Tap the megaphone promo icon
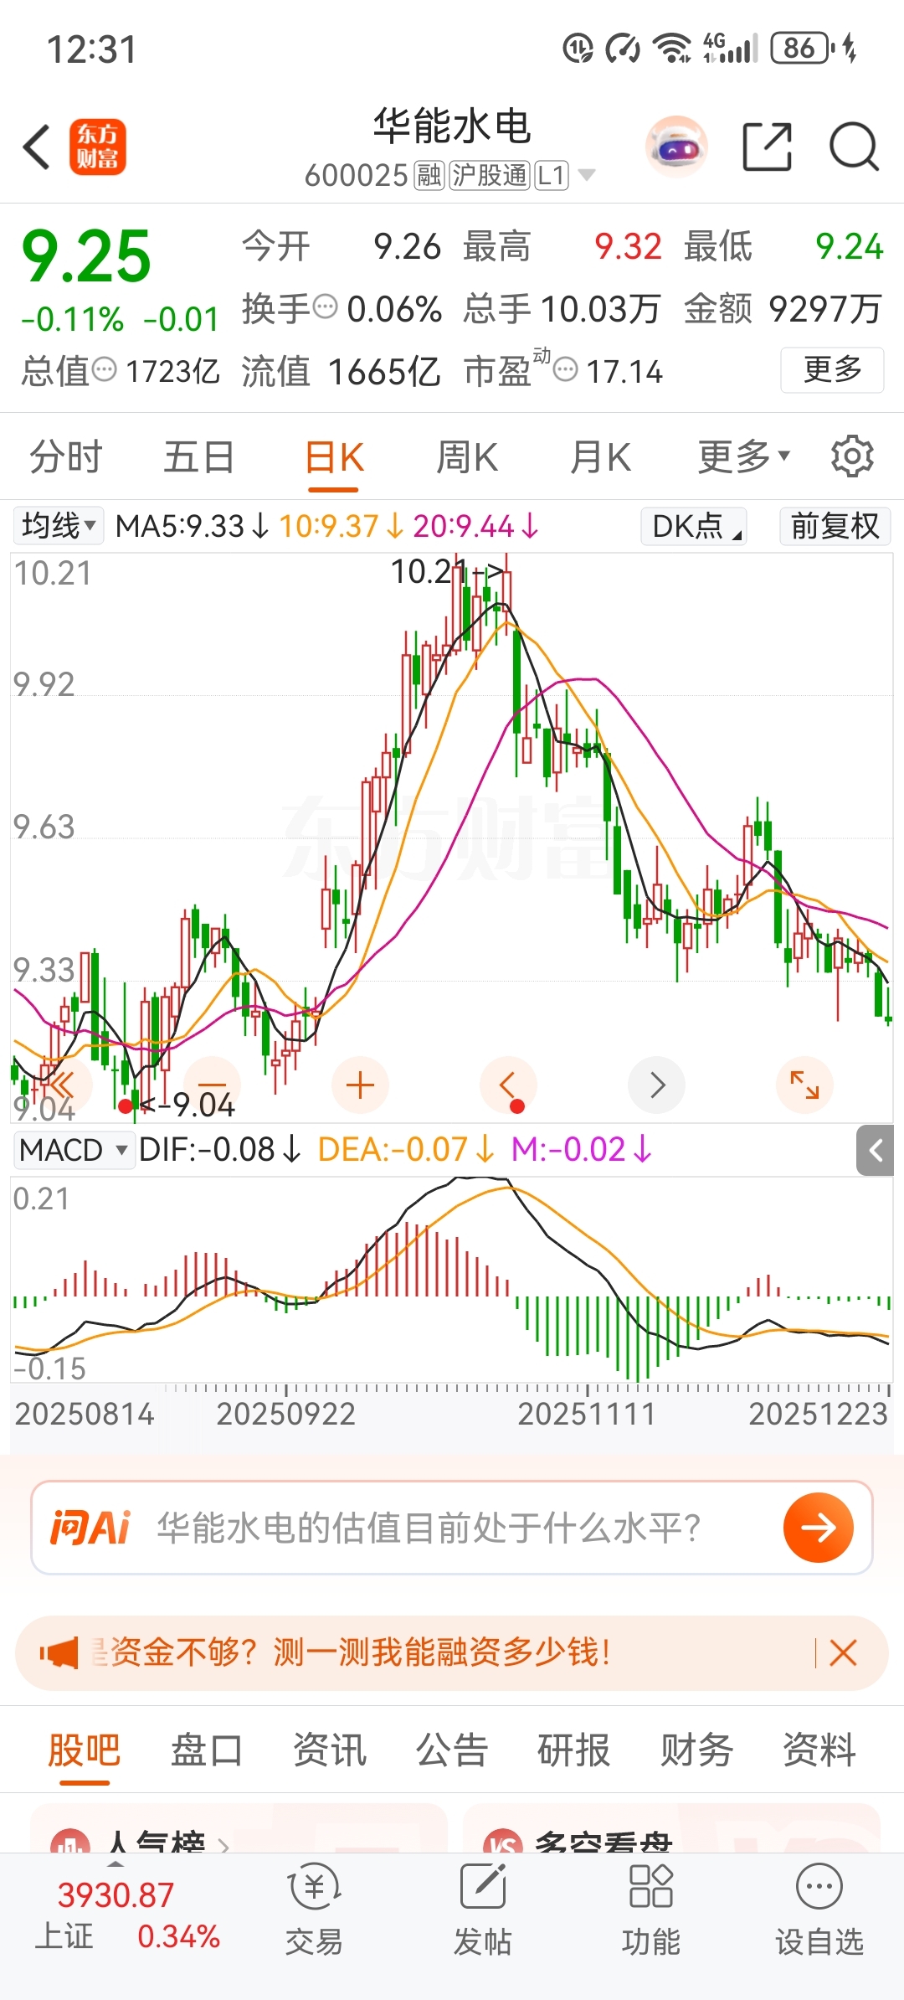Image resolution: width=904 pixels, height=2000 pixels. (59, 1653)
